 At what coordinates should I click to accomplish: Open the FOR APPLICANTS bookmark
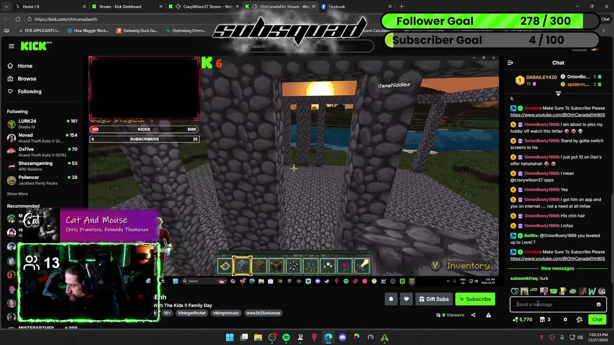(38, 31)
